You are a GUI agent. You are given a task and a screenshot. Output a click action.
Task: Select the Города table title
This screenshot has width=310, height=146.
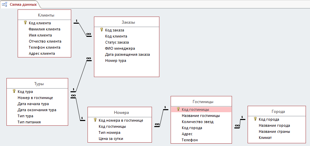[278, 111]
